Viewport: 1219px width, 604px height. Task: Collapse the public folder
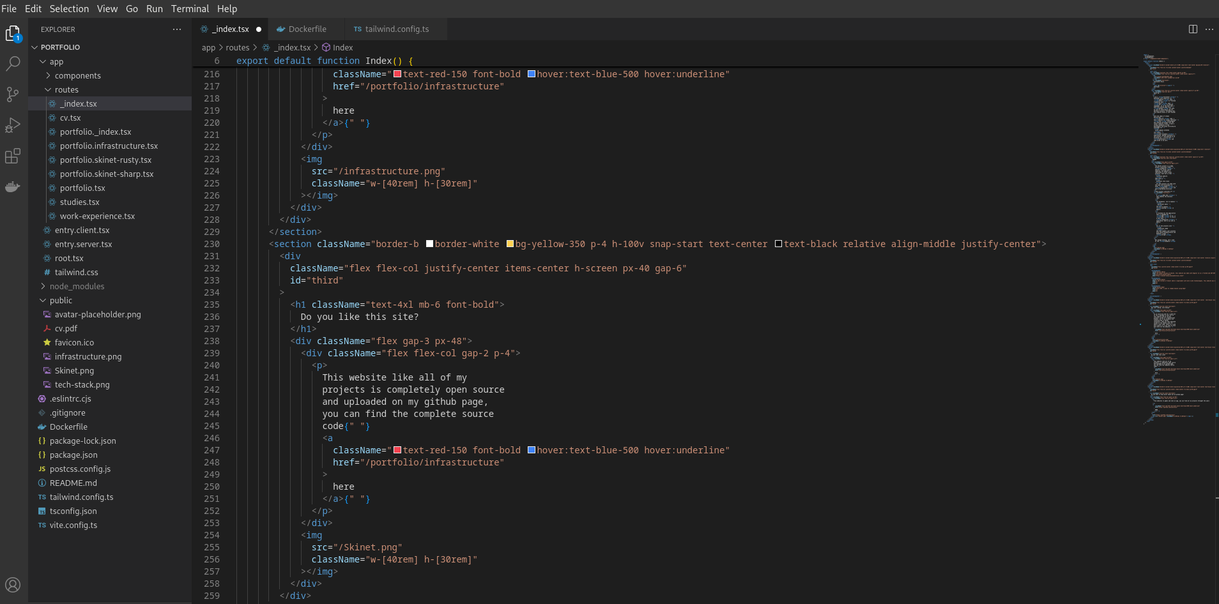tap(61, 301)
